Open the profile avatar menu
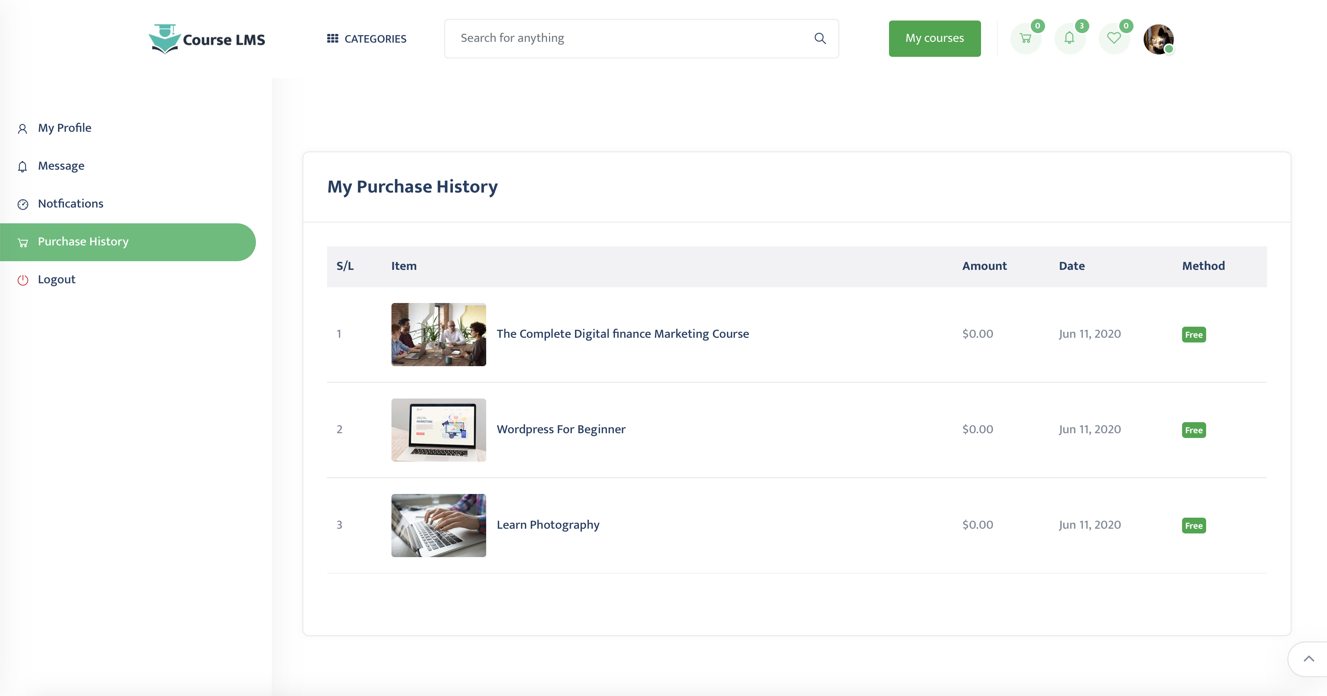 1158,39
